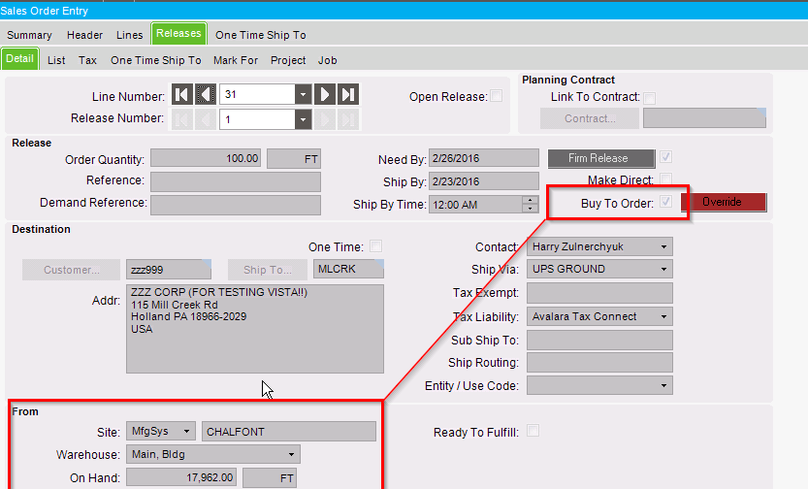
Task: Open the Entity / Use Code dropdown
Action: point(663,385)
